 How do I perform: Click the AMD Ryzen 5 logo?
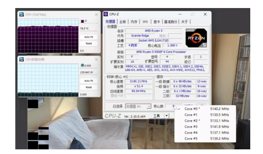(196, 38)
